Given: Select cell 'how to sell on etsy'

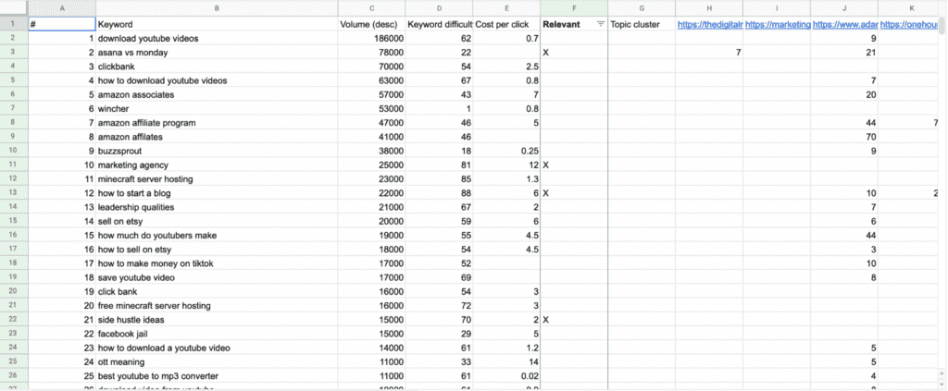Looking at the screenshot, I should tap(217, 250).
